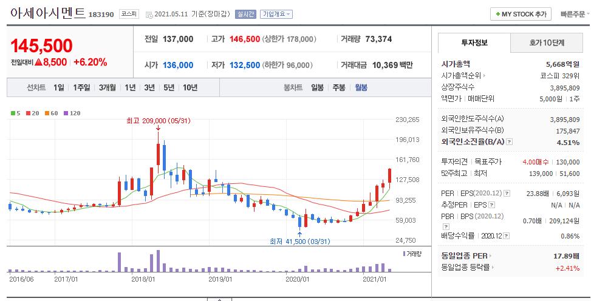591x301 pixels.
Task: Click the 시가총액 value 5,668억원
Action: click(x=562, y=64)
